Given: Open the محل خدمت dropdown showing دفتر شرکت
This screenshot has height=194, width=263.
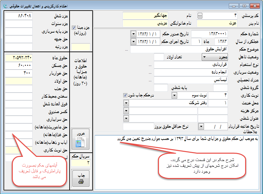Looking at the screenshot, I should click(x=126, y=103).
